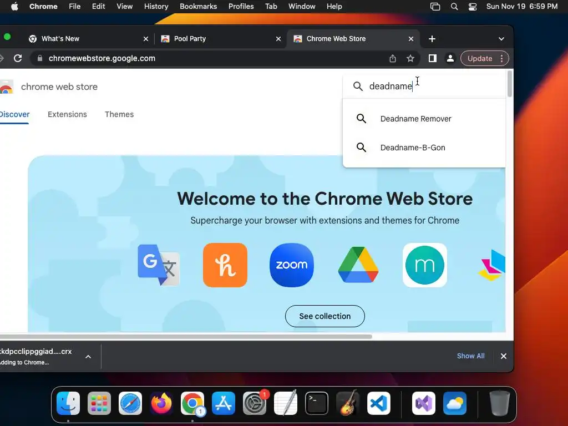This screenshot has height=426, width=568.
Task: Click the vertical page scrollbar
Action: [510, 84]
